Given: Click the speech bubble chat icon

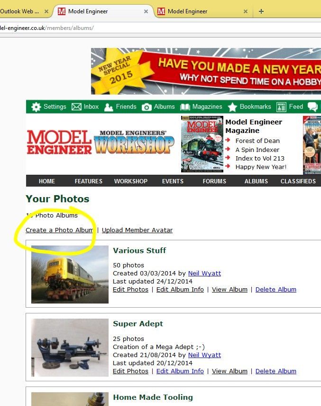Looking at the screenshot, I should [312, 107].
